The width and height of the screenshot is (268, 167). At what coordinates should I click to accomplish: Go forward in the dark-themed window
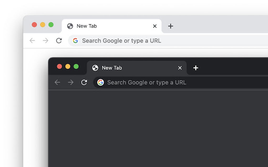tap(71, 82)
